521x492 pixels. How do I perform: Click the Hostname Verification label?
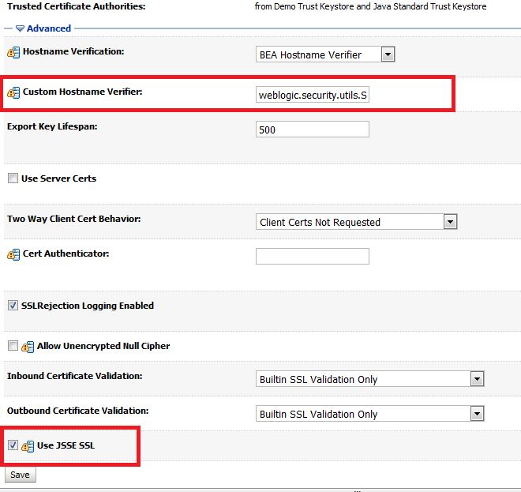(x=73, y=51)
